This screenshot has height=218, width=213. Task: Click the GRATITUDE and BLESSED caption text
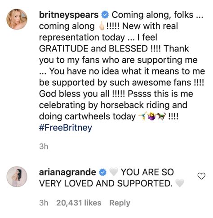(93, 49)
